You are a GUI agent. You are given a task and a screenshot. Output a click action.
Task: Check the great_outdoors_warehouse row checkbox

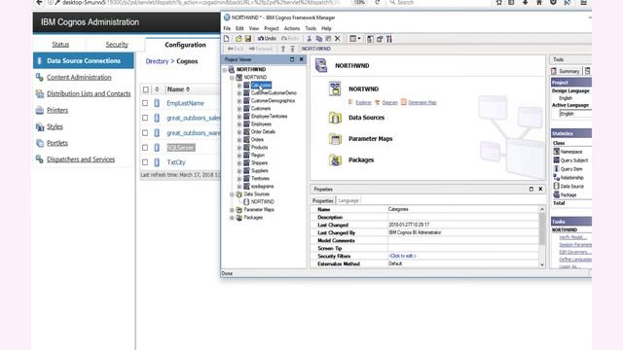click(145, 133)
